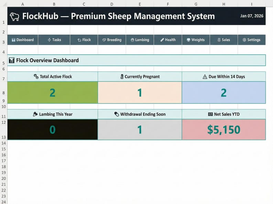Viewport: 273px width, 204px height.
Task: Open the Settings navigation button
Action: (252, 40)
